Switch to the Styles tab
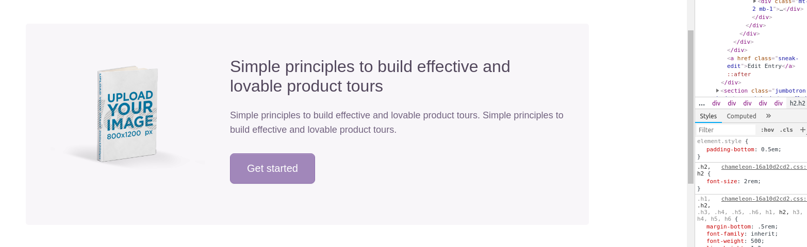The width and height of the screenshot is (807, 247). tap(708, 116)
